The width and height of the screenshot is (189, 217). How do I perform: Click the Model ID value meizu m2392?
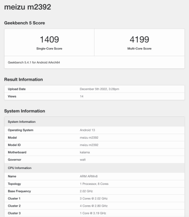89,145
